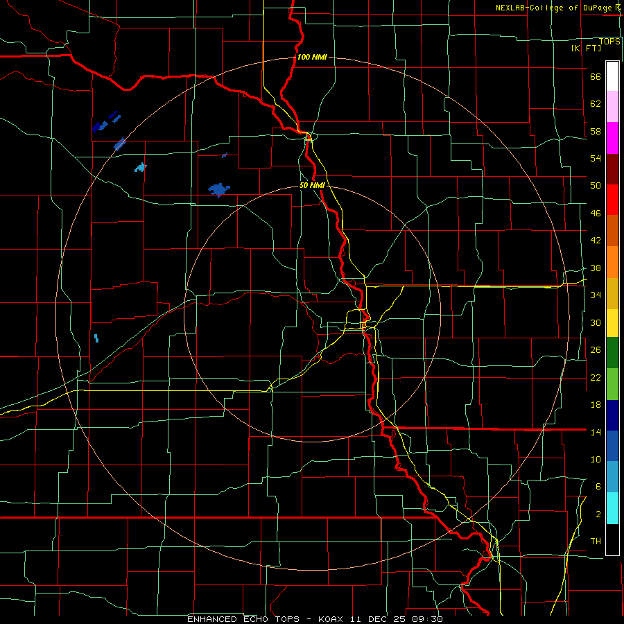Click the bright red 50 kft legend swatch

click(x=612, y=200)
